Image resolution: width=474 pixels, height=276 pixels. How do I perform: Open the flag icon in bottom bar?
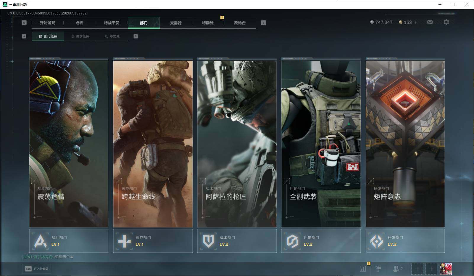coord(378,269)
